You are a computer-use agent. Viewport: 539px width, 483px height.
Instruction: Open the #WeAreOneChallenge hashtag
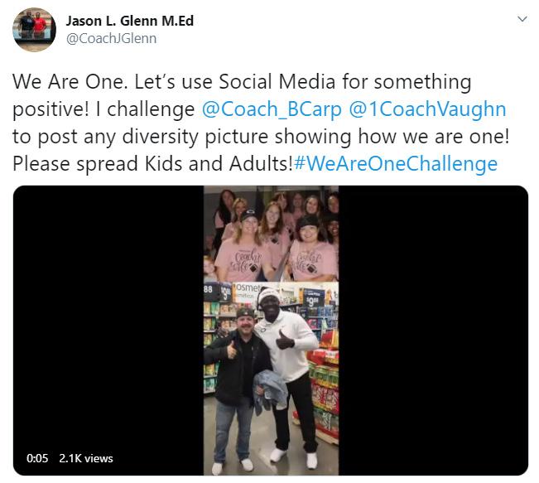point(396,163)
